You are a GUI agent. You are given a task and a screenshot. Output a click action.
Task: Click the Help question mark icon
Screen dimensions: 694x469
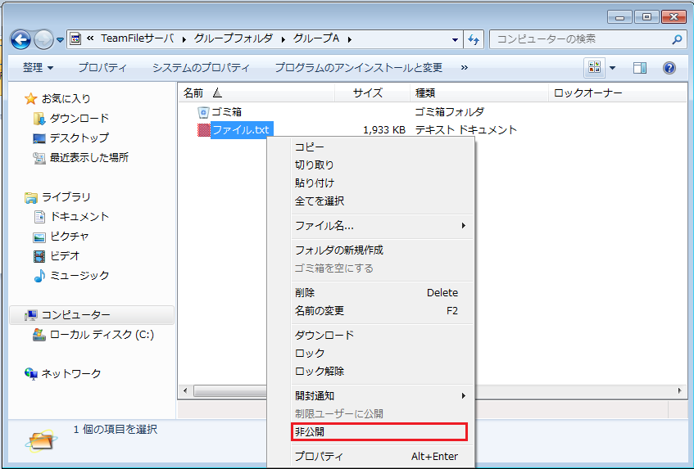[x=669, y=68]
